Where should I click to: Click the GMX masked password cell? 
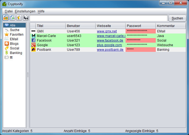point(140,31)
